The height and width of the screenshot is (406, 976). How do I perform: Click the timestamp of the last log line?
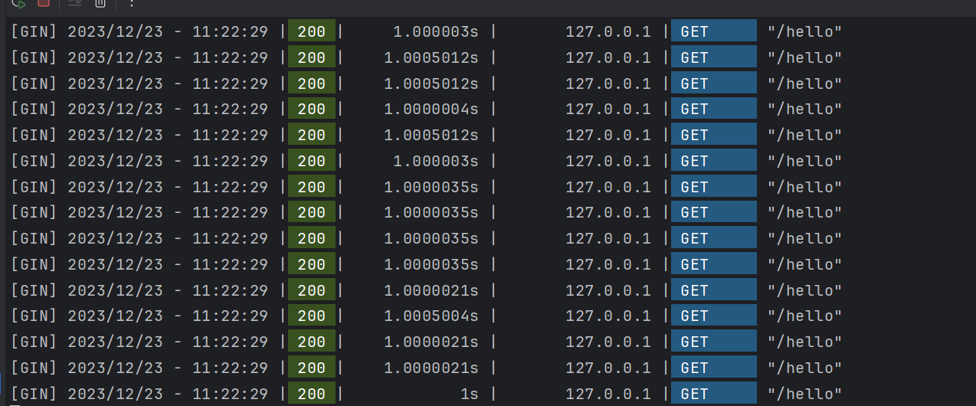point(168,394)
